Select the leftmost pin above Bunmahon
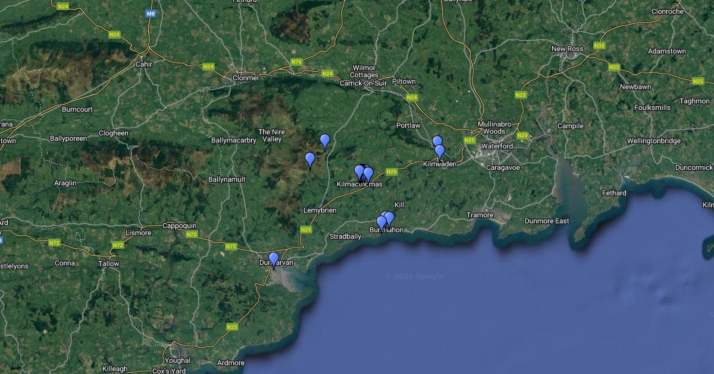Image resolution: width=714 pixels, height=374 pixels. [x=381, y=224]
